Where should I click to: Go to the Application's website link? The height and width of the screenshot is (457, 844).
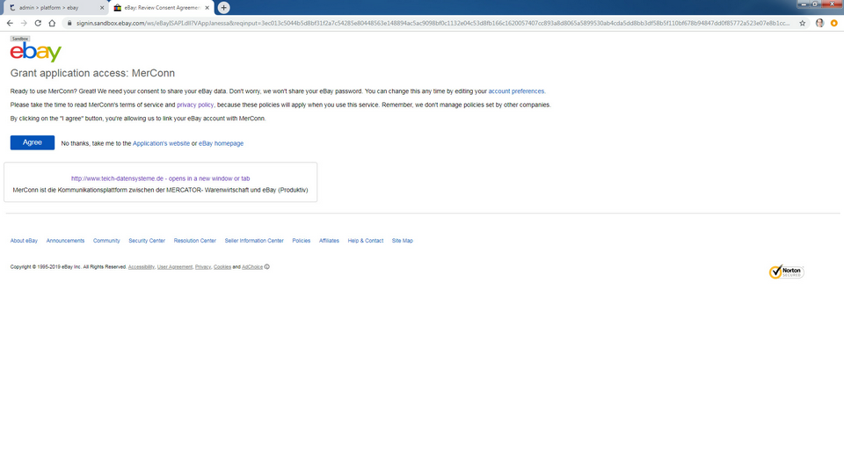161,143
